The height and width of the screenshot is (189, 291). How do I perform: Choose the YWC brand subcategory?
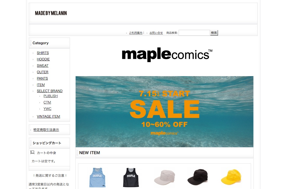point(47,109)
